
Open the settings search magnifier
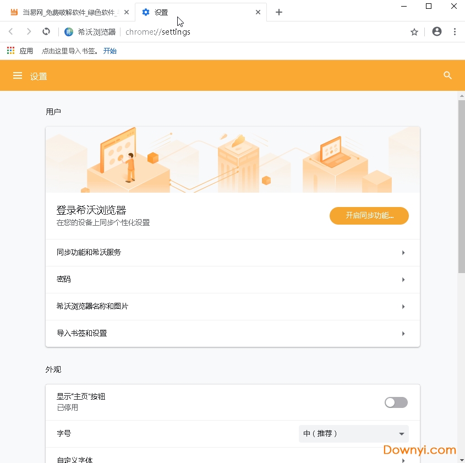[x=447, y=75]
